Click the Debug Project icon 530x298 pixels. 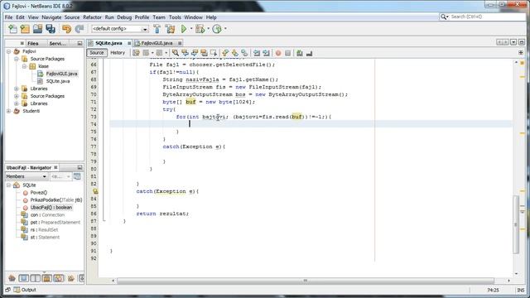(x=200, y=29)
